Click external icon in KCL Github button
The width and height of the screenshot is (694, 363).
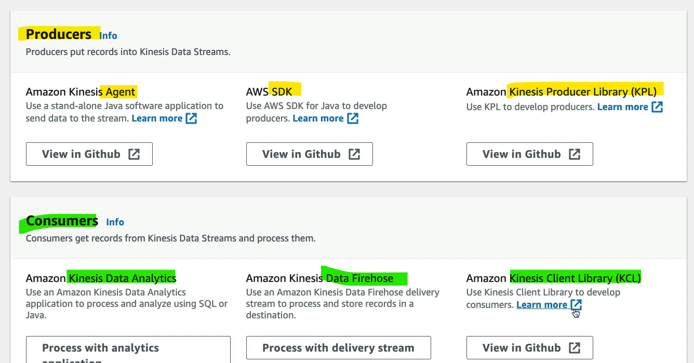pos(575,348)
